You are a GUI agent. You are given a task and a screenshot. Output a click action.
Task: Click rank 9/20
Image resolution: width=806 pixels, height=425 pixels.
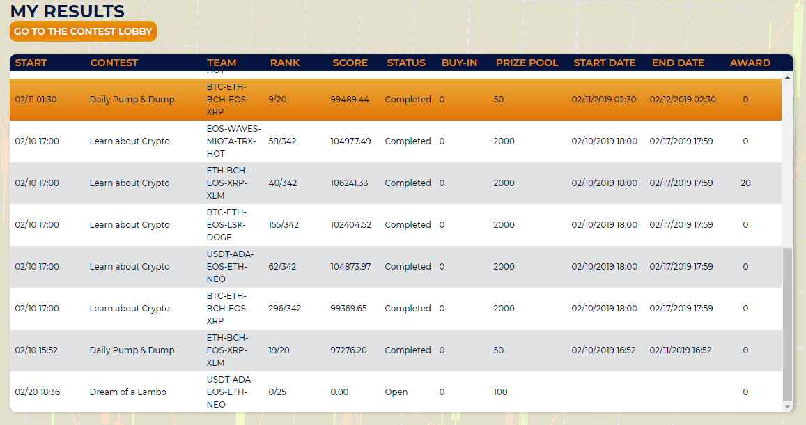(x=277, y=99)
